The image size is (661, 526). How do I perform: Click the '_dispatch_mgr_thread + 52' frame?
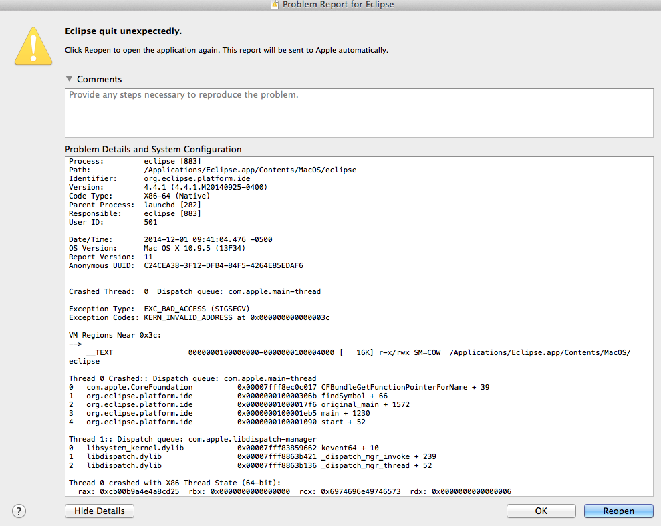pos(251,465)
